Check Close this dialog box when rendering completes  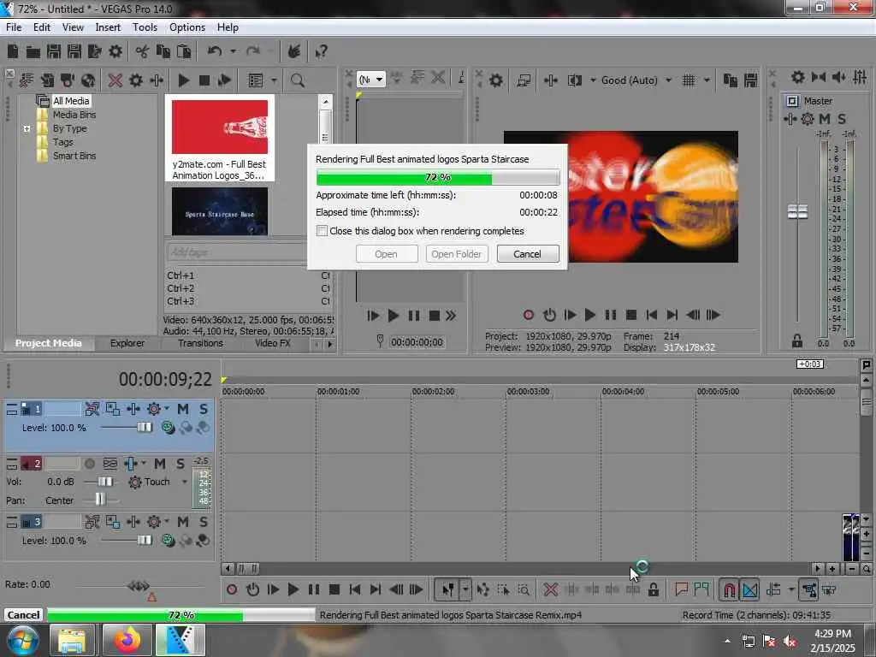(322, 231)
